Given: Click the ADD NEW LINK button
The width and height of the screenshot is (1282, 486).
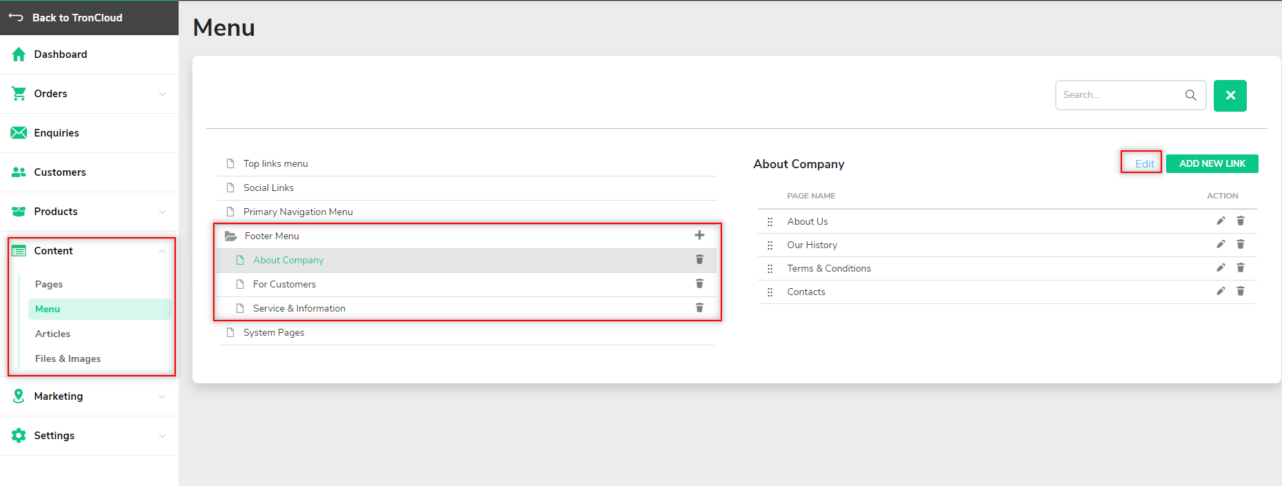Looking at the screenshot, I should point(1212,163).
